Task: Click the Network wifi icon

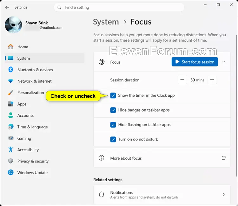Action: [x=10, y=81]
